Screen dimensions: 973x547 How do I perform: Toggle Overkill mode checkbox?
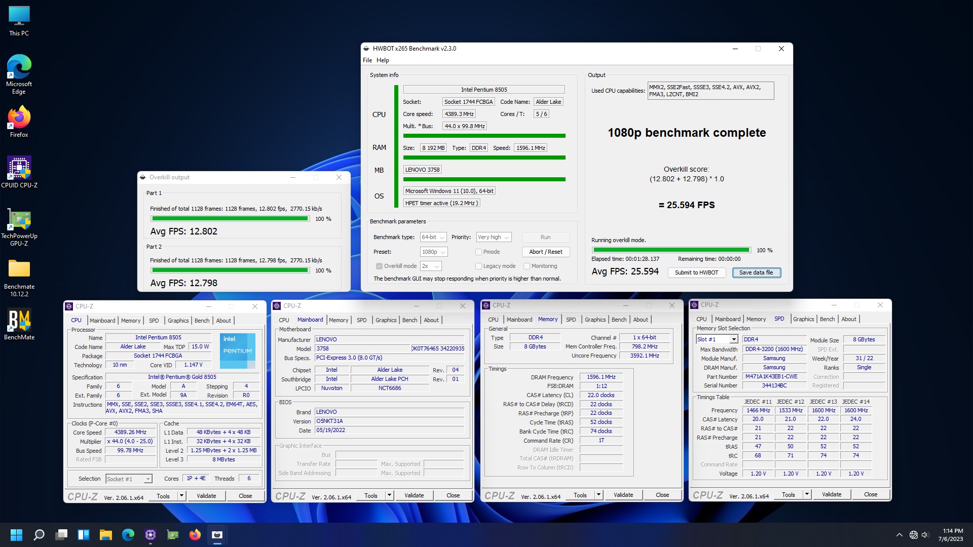click(379, 266)
